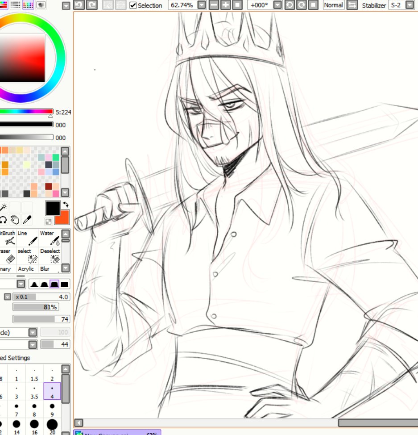Toggle the Selection visibility checkbox
Image resolution: width=418 pixels, height=435 pixels.
133,5
